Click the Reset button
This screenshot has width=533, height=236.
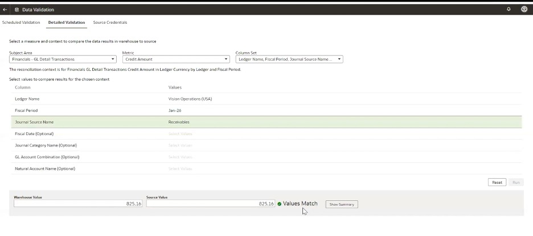[497, 182]
